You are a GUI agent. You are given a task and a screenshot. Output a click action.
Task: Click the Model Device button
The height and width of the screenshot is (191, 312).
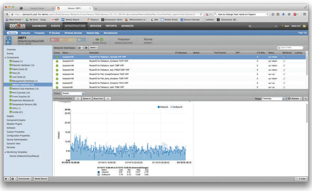click(41, 179)
